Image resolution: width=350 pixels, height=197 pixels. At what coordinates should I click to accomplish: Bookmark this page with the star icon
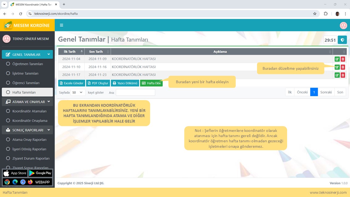click(315, 14)
